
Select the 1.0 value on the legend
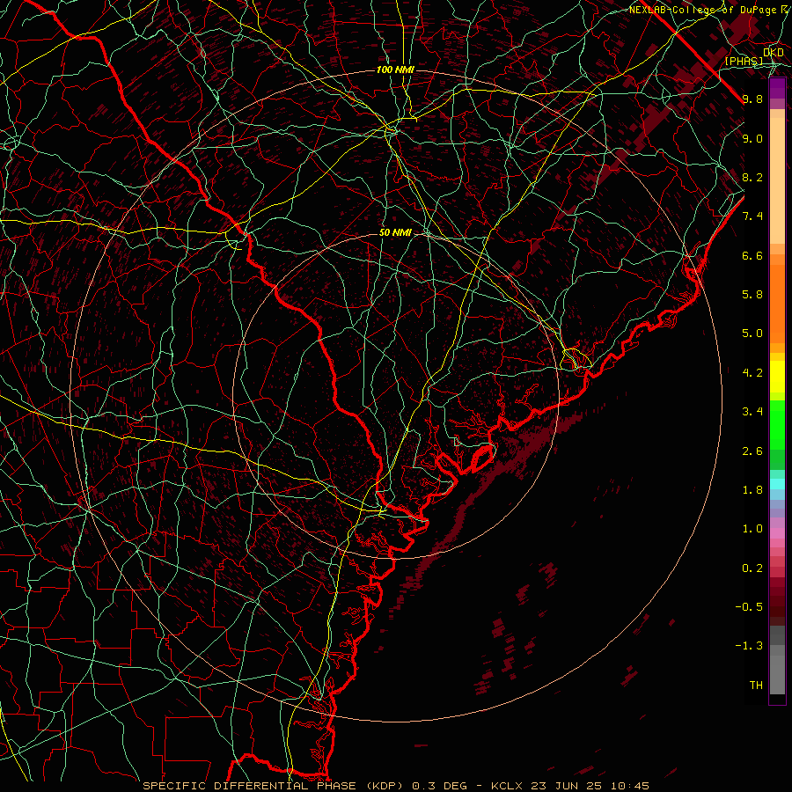click(x=752, y=529)
